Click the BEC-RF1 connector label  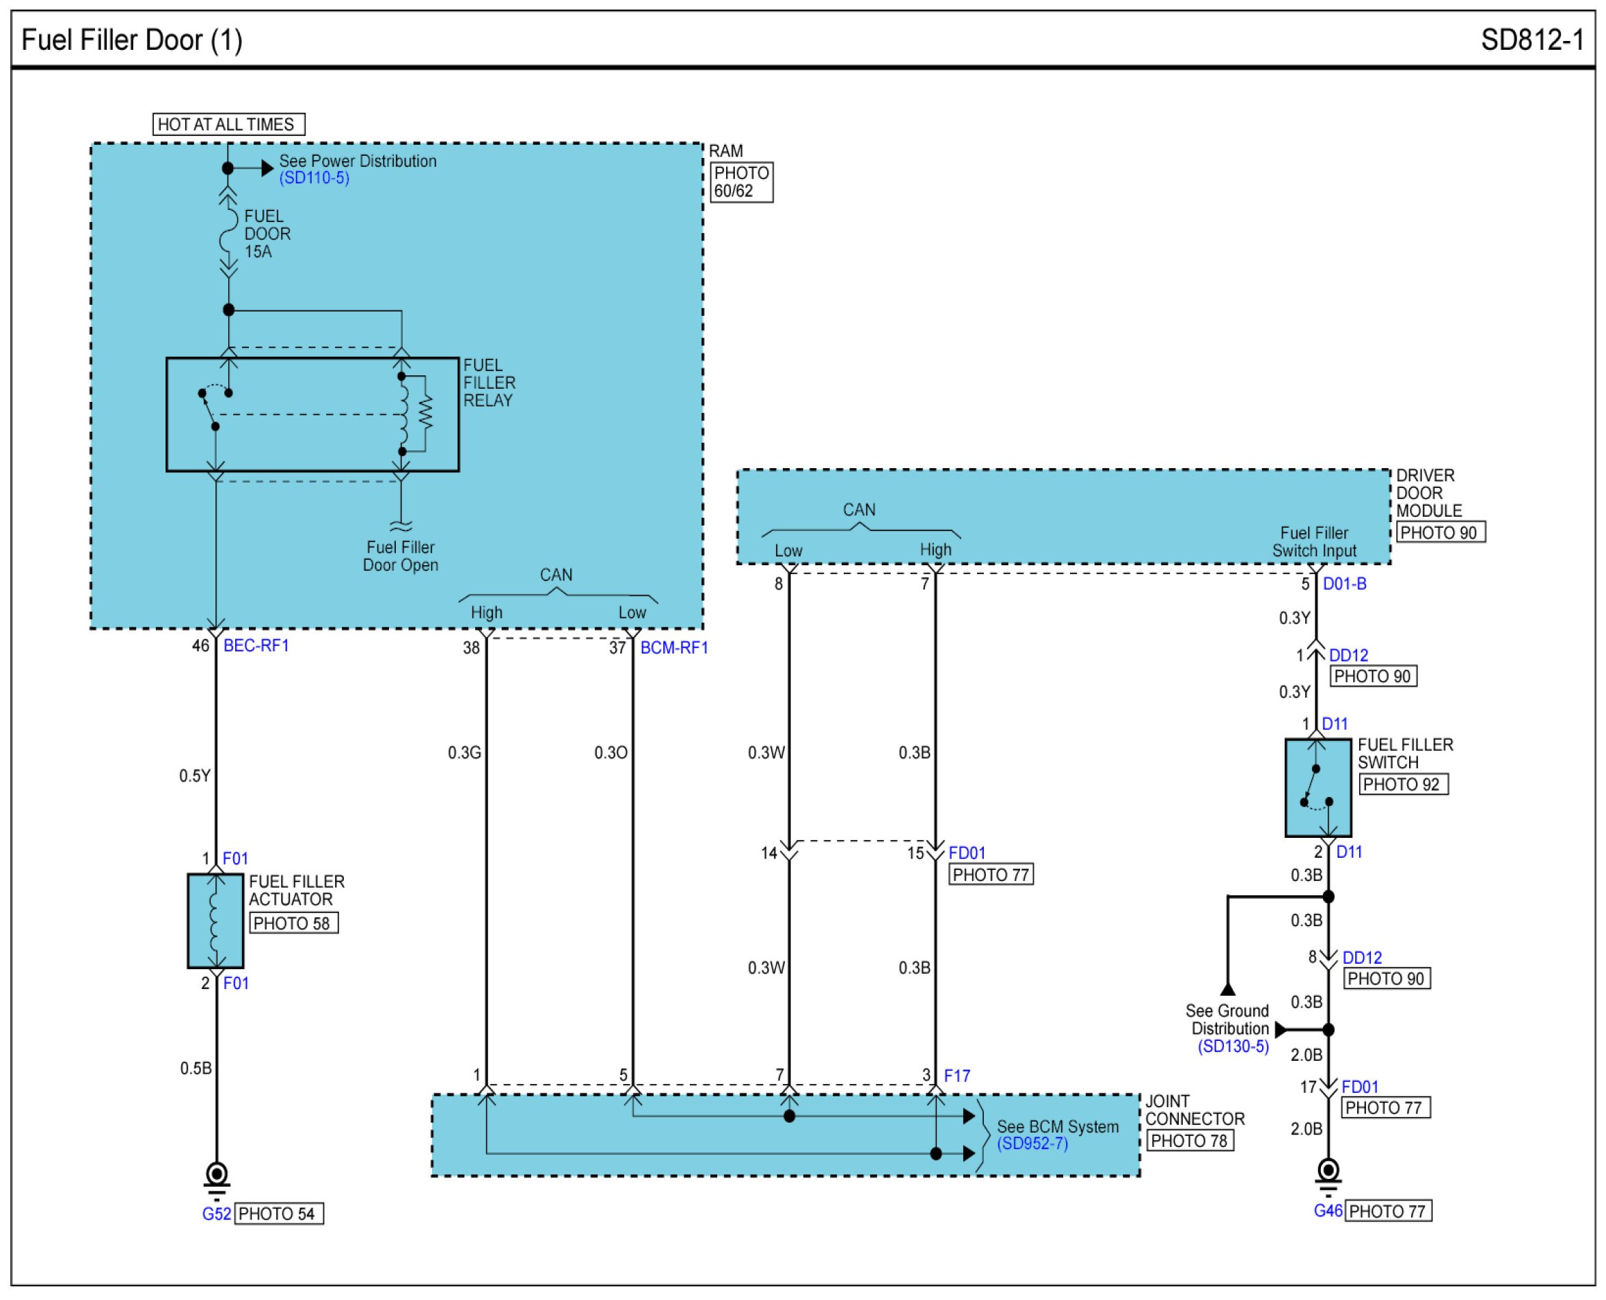(256, 645)
